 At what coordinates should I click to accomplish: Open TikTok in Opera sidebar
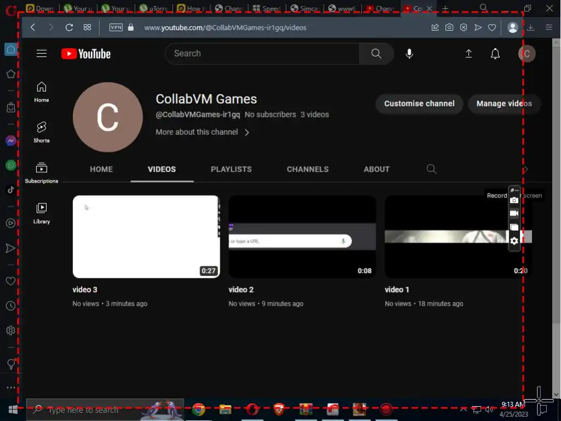[11, 189]
